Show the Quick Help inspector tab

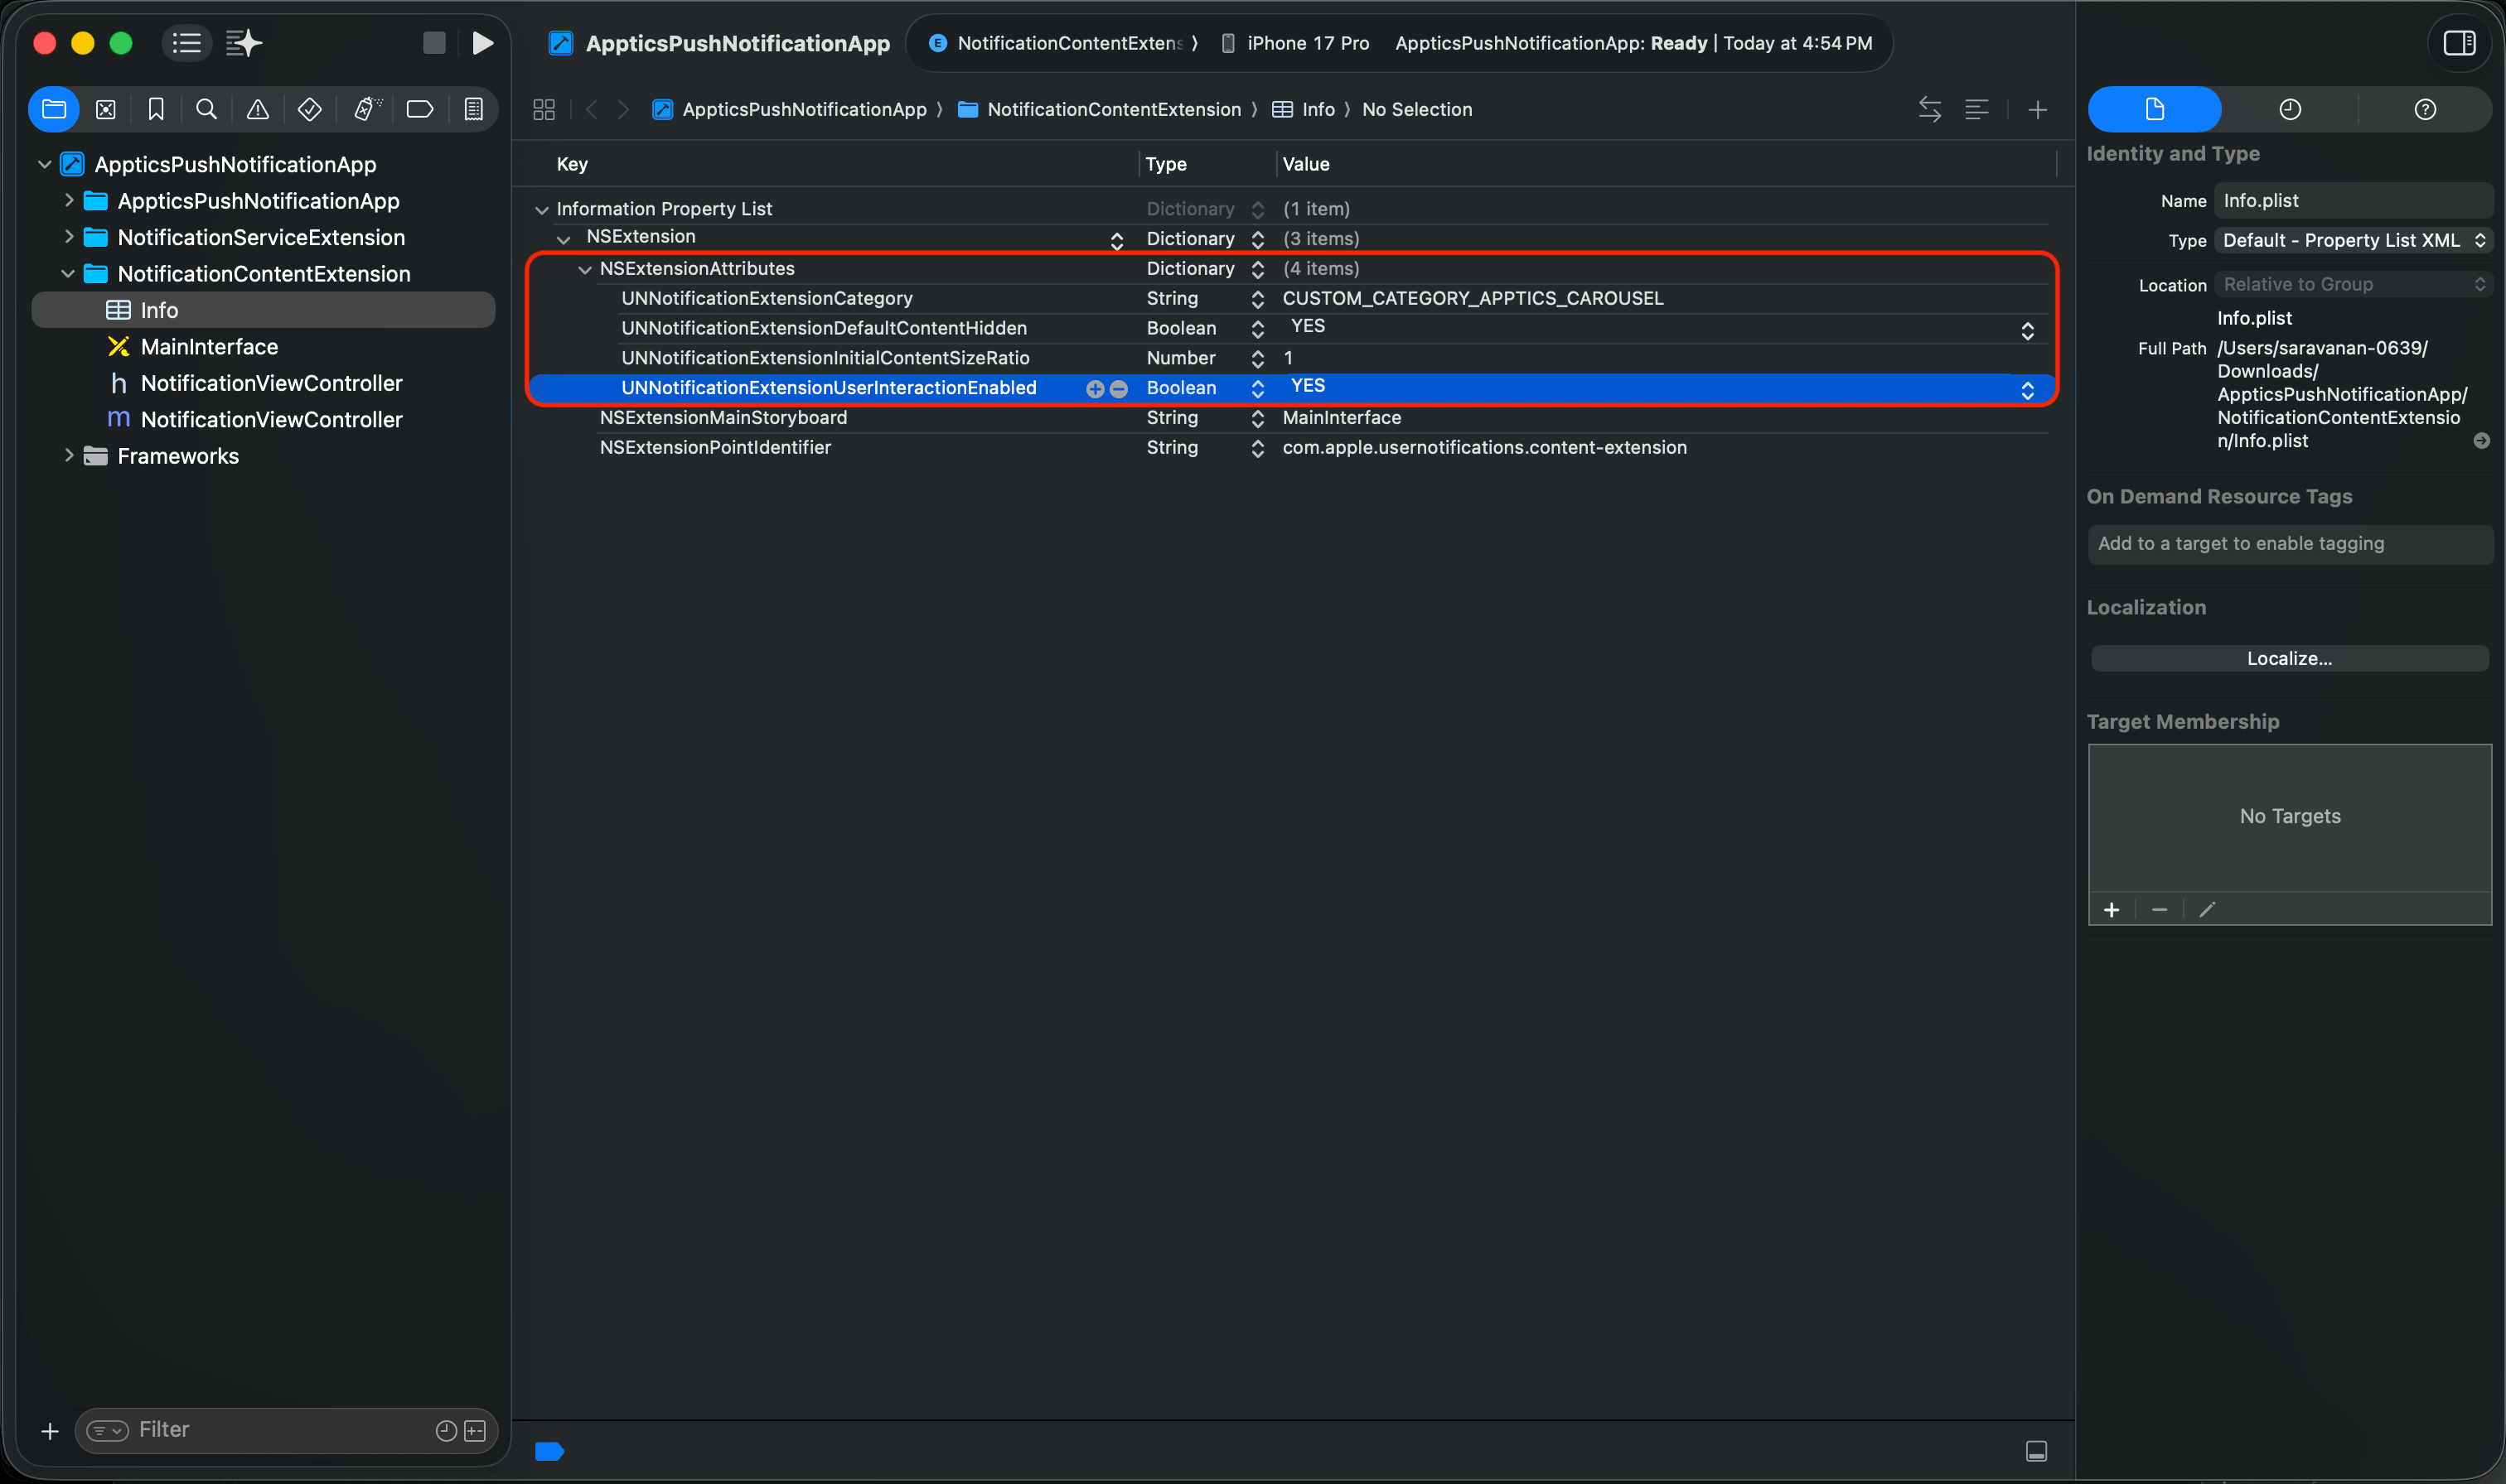(x=2424, y=109)
